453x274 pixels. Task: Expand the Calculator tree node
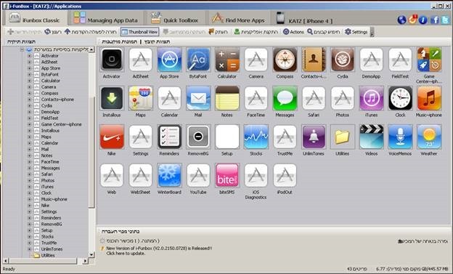29,81
